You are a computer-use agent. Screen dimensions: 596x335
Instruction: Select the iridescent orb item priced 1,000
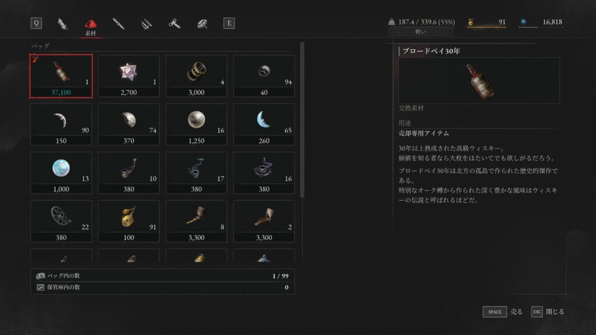pyautogui.click(x=61, y=173)
